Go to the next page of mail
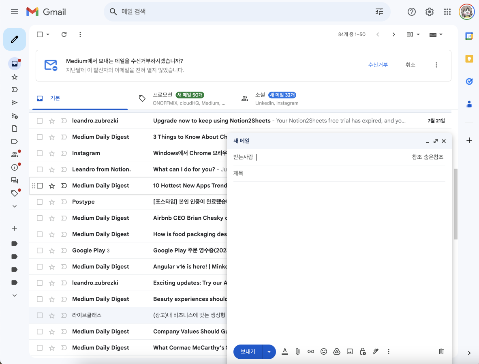This screenshot has width=479, height=364. 393,34
